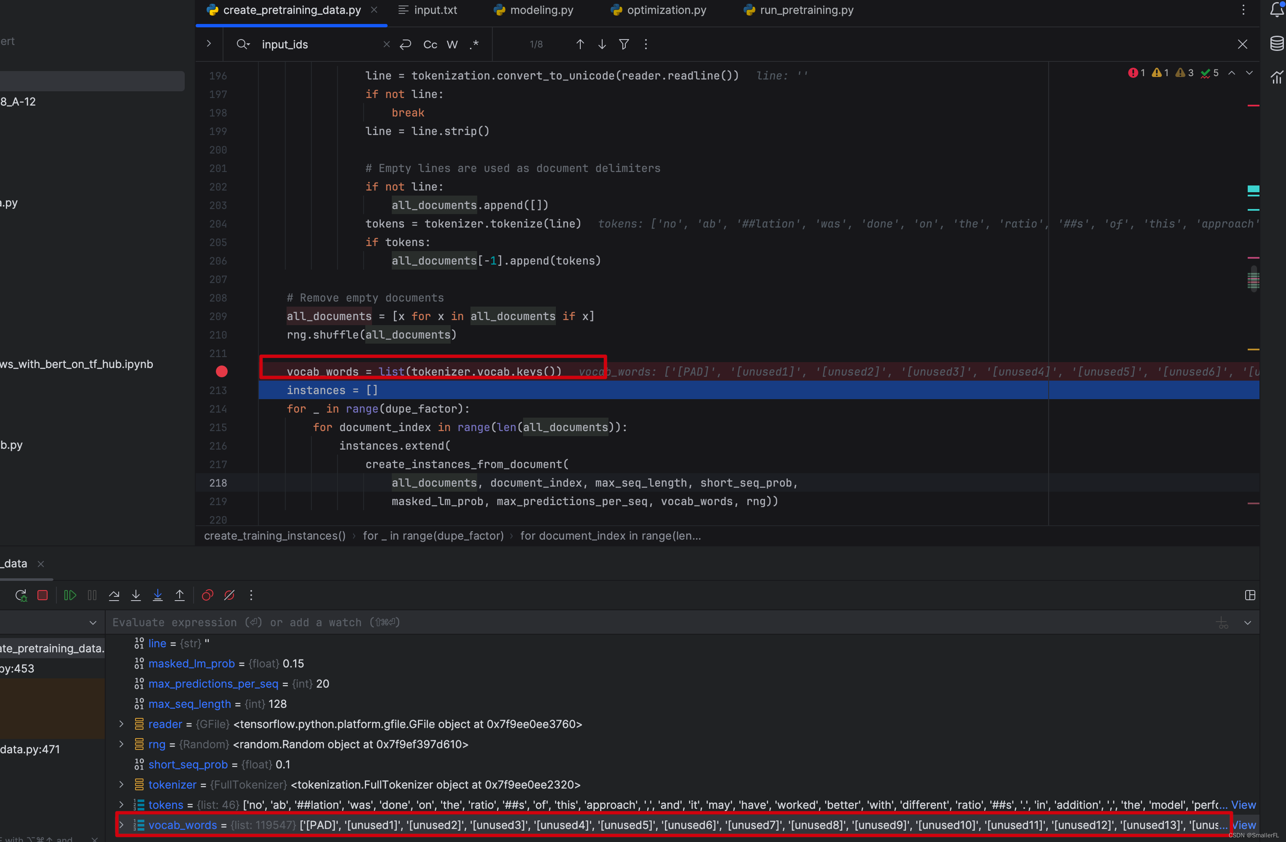Open the View Breakpoints dialog
The height and width of the screenshot is (842, 1286).
[x=207, y=595]
